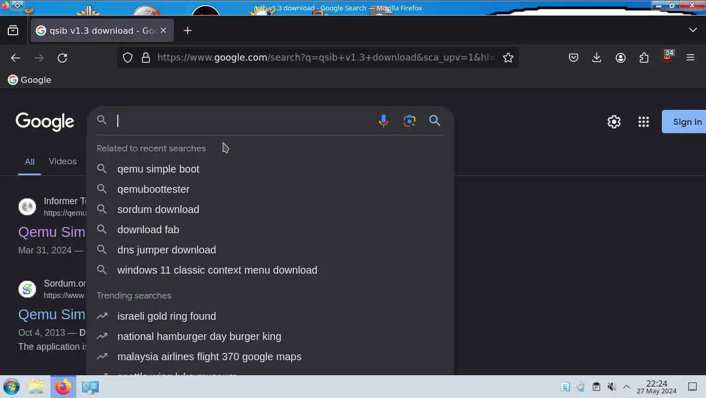The width and height of the screenshot is (706, 398).
Task: Open the notification center icon
Action: tap(693, 387)
